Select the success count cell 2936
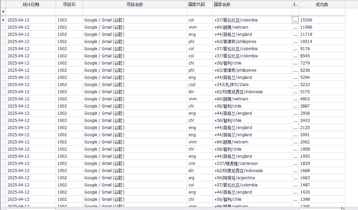 pos(322,113)
